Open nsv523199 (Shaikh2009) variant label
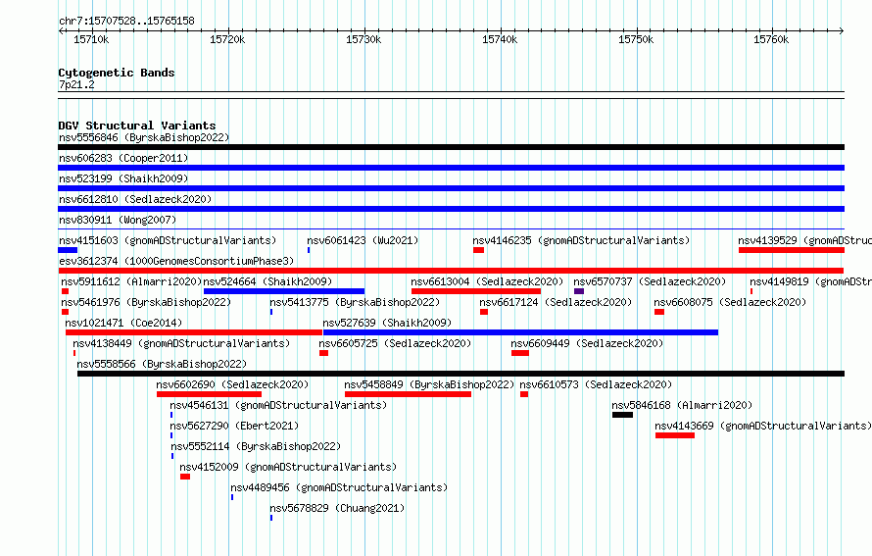872x556 pixels. 123,178
